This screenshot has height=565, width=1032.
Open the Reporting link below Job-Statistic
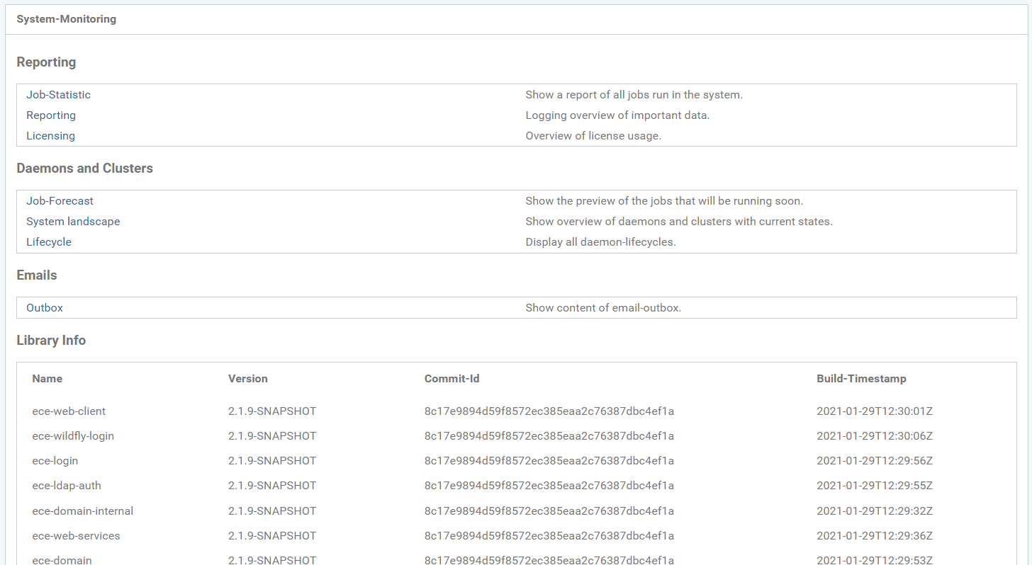[x=51, y=115]
